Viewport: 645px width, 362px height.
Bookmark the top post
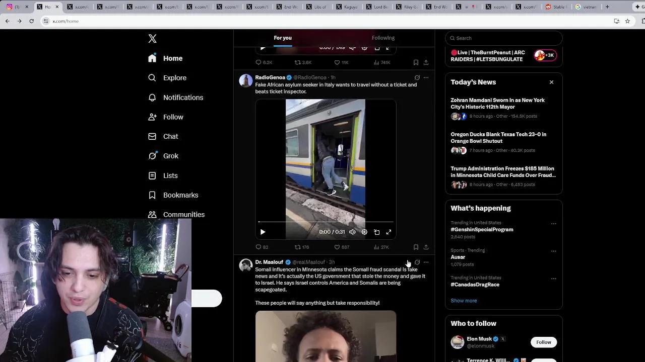point(416,63)
